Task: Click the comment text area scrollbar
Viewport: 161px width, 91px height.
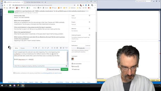Action: pos(67,57)
